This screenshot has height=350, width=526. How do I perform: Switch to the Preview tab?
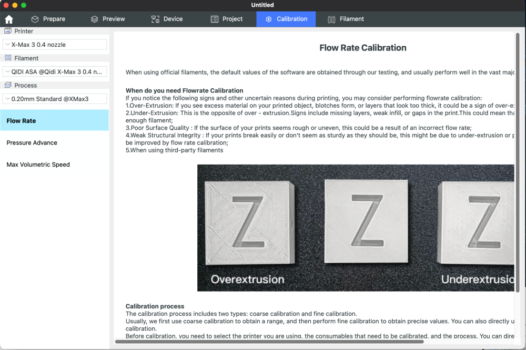click(108, 19)
